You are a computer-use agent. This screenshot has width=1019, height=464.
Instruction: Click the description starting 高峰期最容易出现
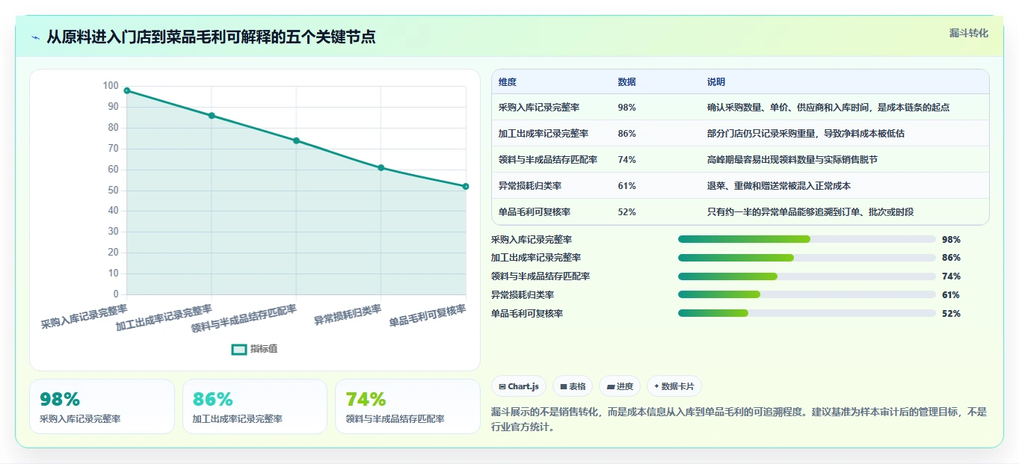[x=792, y=160]
